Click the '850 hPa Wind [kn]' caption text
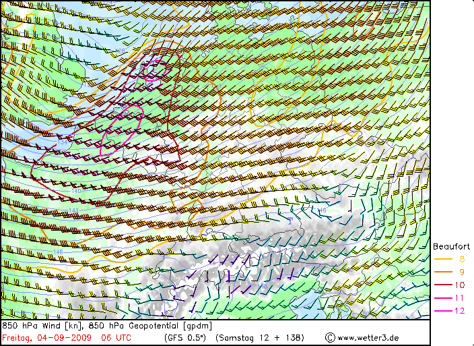474x346 pixels. [x=43, y=326]
